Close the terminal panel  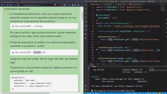pyautogui.click(x=165, y=64)
